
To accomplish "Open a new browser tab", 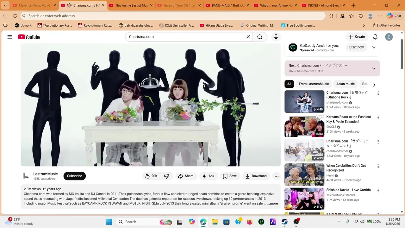I will (353, 5).
